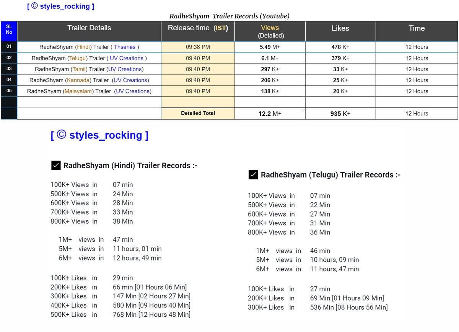Select Telugu 5M+ views 10 hours, 09 min
The height and width of the screenshot is (332, 459).
pos(308,260)
